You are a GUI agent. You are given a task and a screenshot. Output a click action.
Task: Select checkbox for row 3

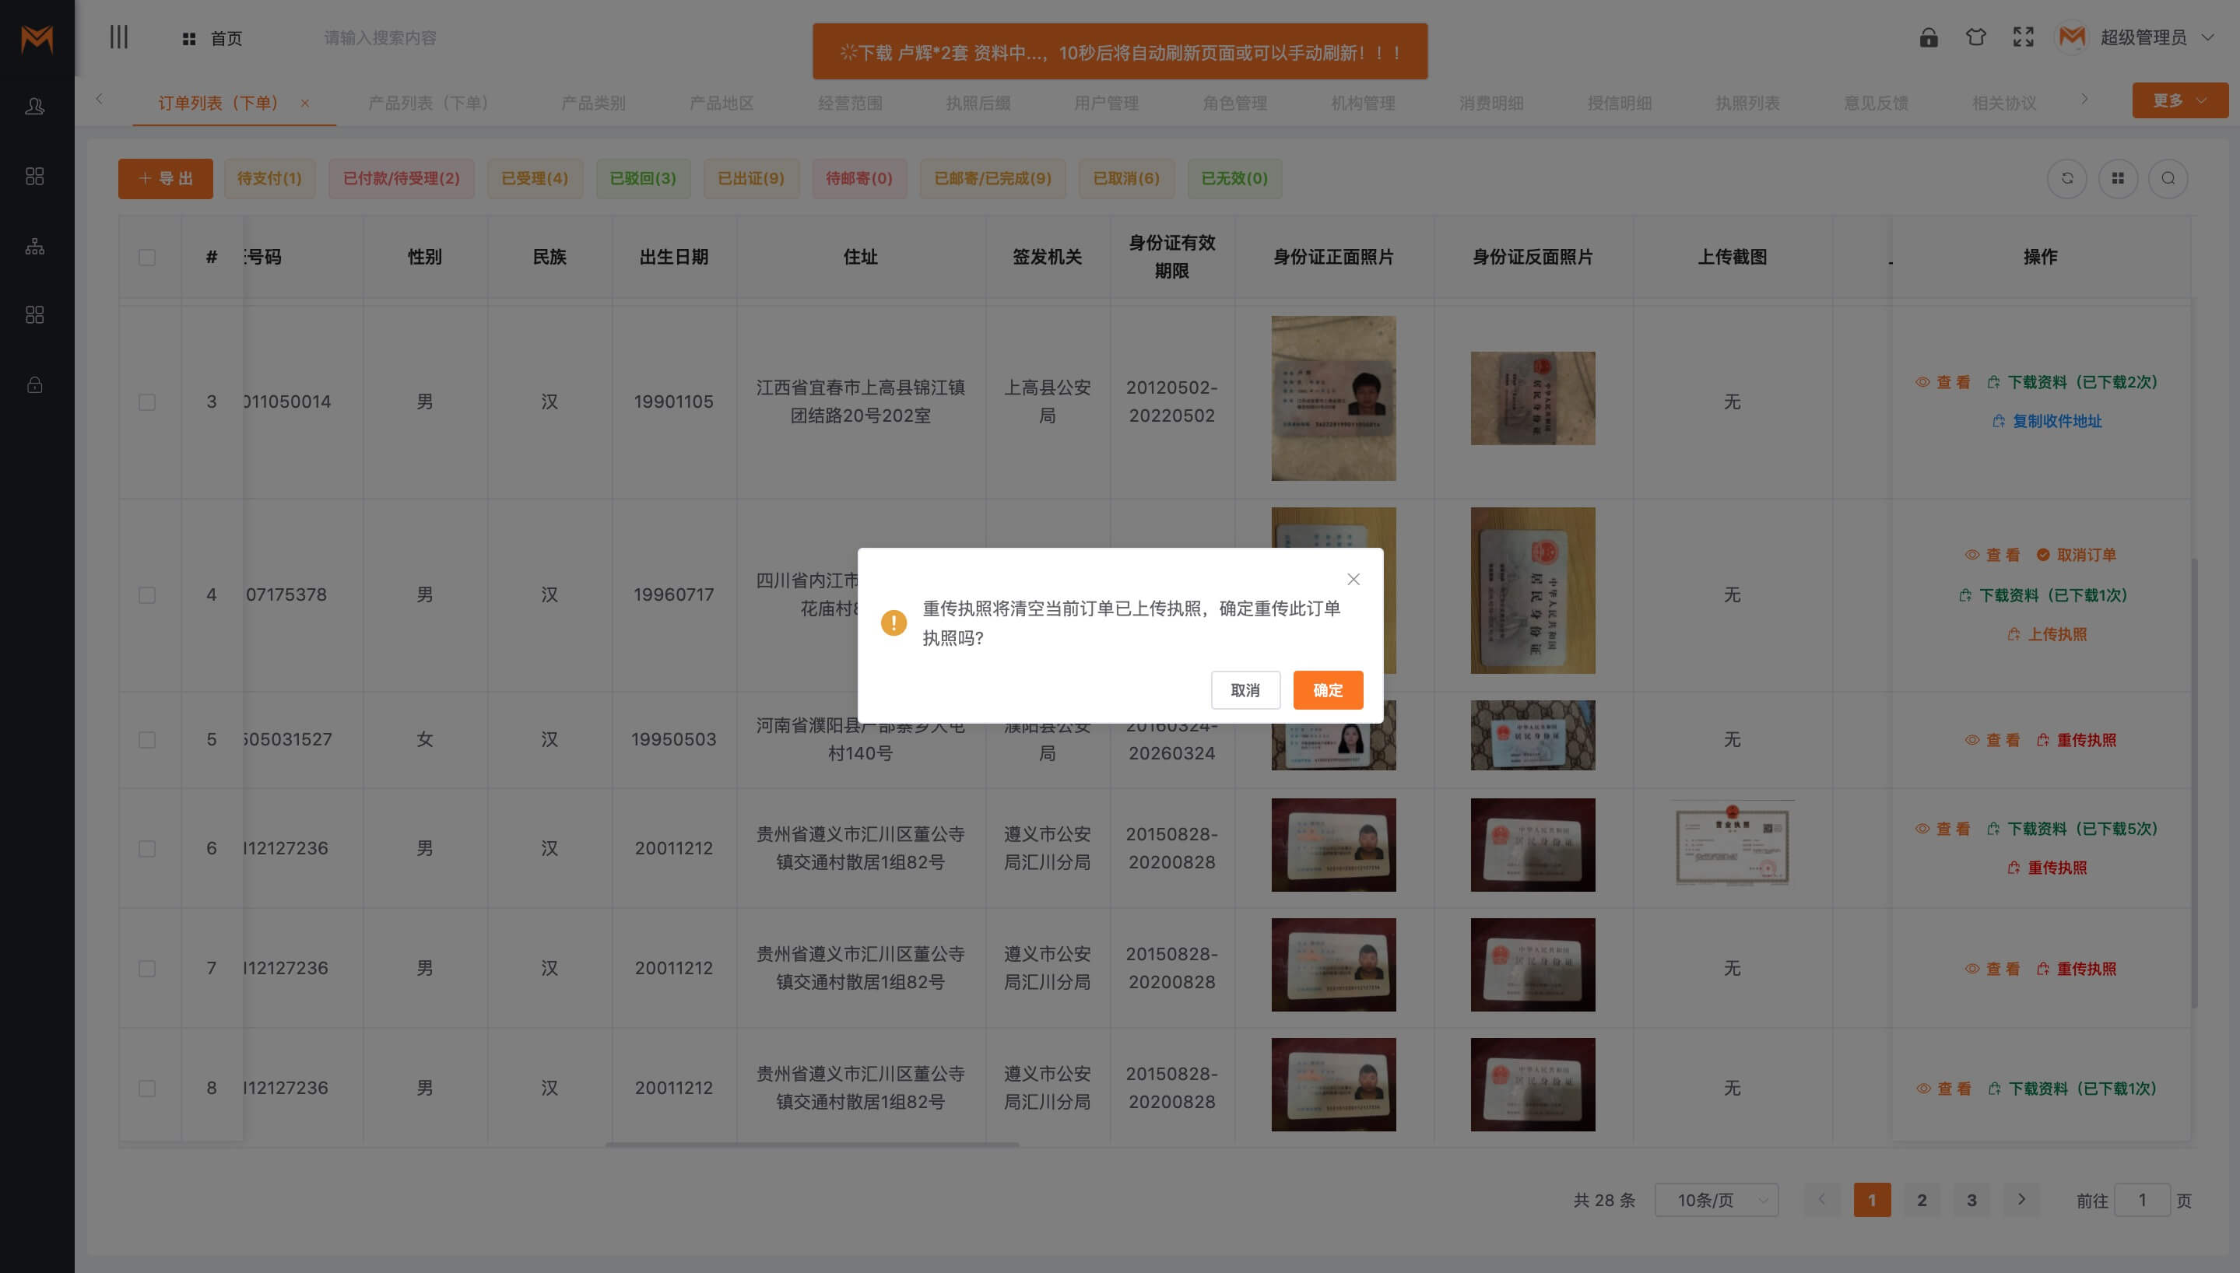pos(147,402)
